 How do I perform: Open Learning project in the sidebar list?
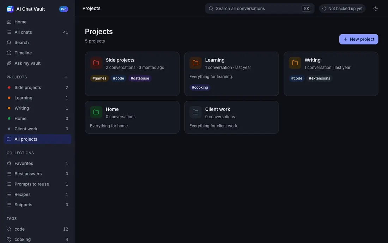[37, 98]
